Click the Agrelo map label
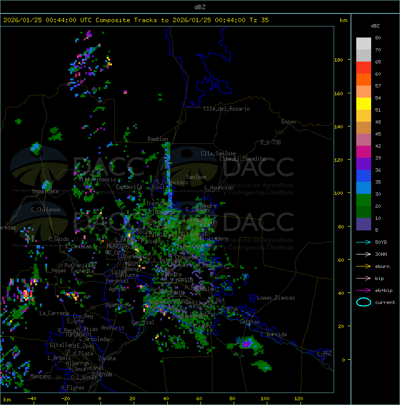Viewport: 400px width, 405px height. (117, 289)
